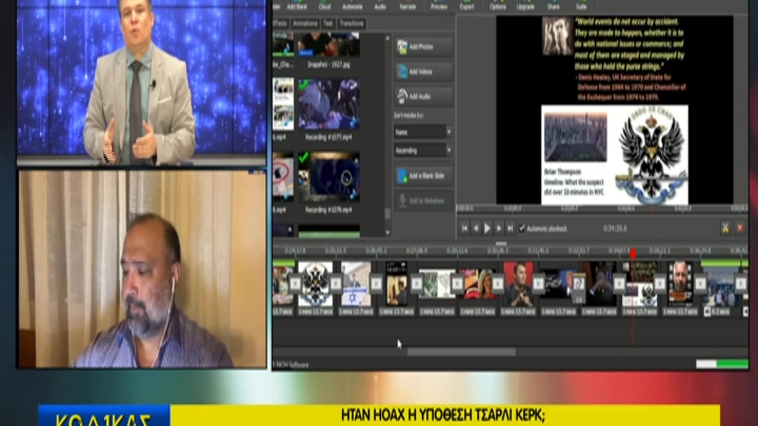Click the speaker icon beside 6.2 secs
Image resolution: width=758 pixels, height=426 pixels.
(x=707, y=311)
